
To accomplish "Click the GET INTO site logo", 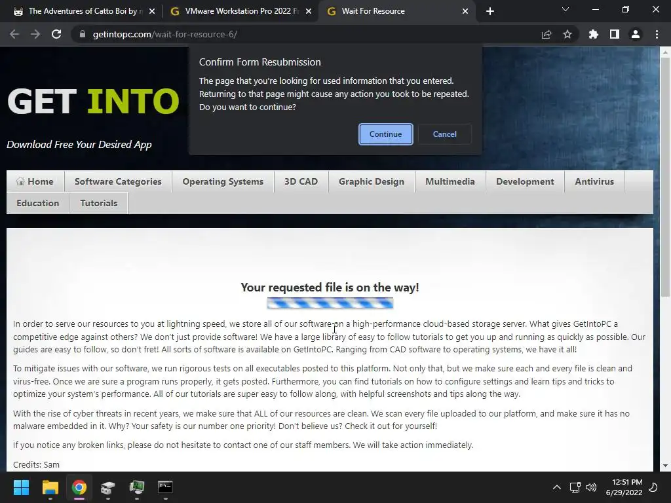I will [x=93, y=102].
